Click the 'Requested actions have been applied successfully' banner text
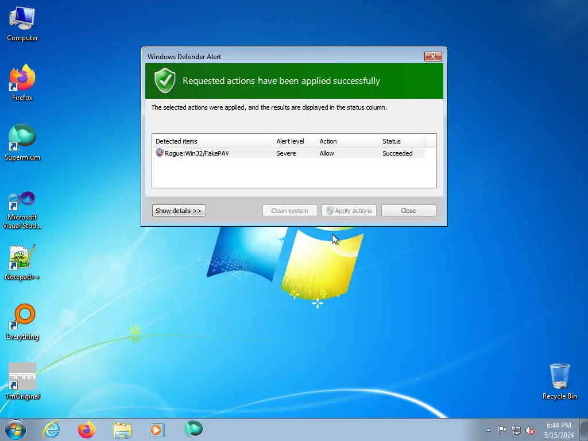Image resolution: width=588 pixels, height=441 pixels. click(281, 80)
